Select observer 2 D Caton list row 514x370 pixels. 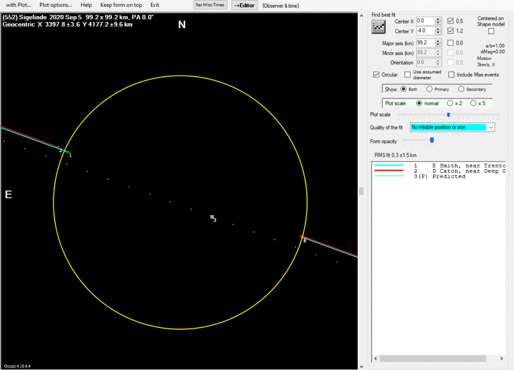click(x=439, y=171)
